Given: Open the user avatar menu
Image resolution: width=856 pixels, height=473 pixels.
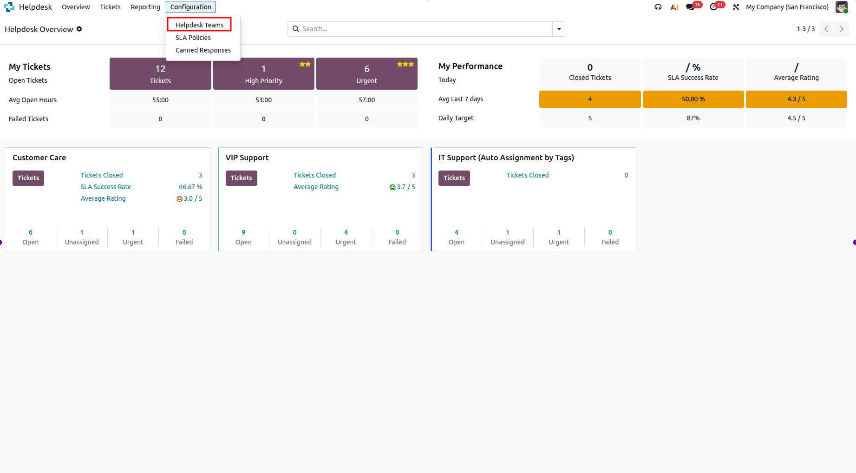Looking at the screenshot, I should 842,7.
